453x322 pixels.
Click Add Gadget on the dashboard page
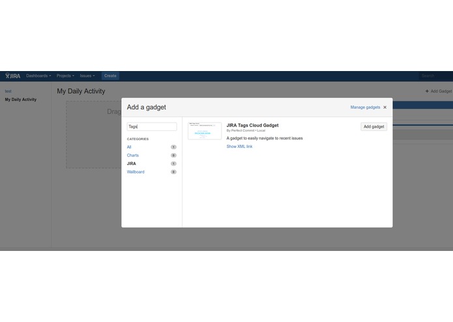(x=439, y=91)
